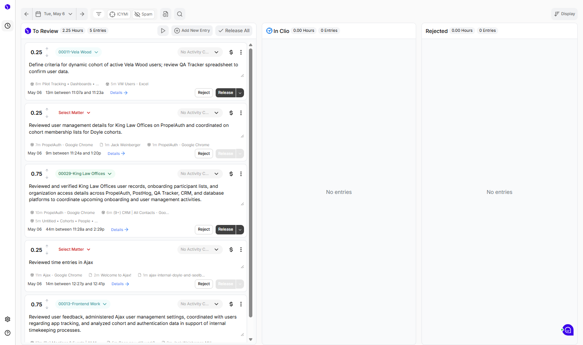Open the Display options button
Image resolution: width=583 pixels, height=345 pixels.
[564, 14]
